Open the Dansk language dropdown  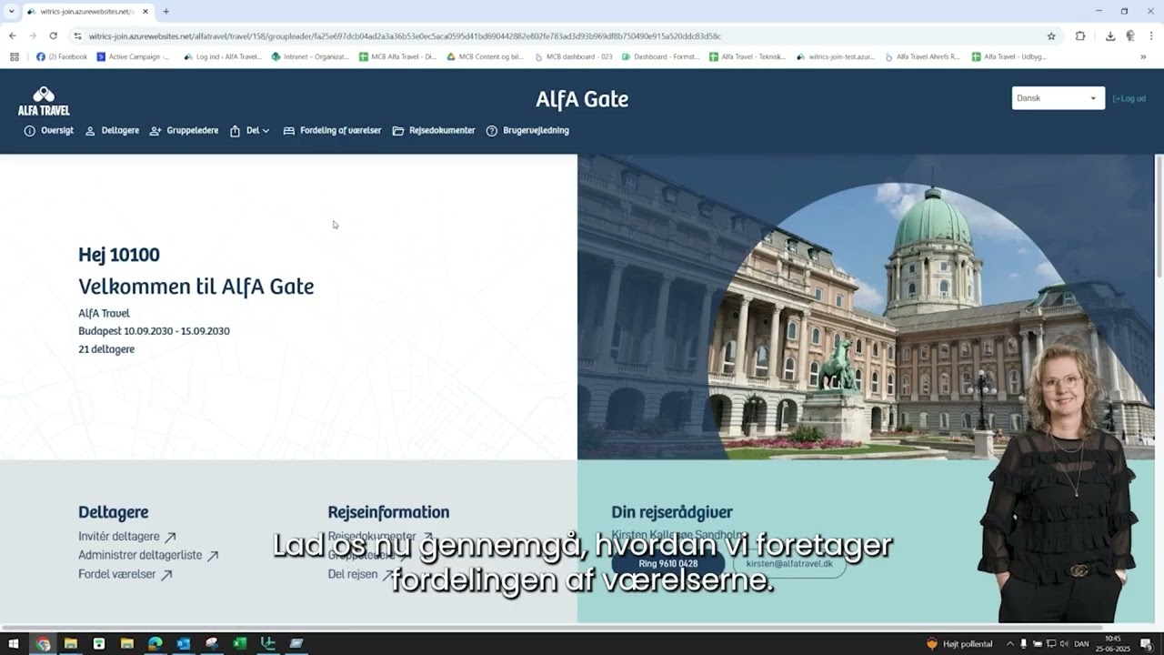(x=1059, y=98)
